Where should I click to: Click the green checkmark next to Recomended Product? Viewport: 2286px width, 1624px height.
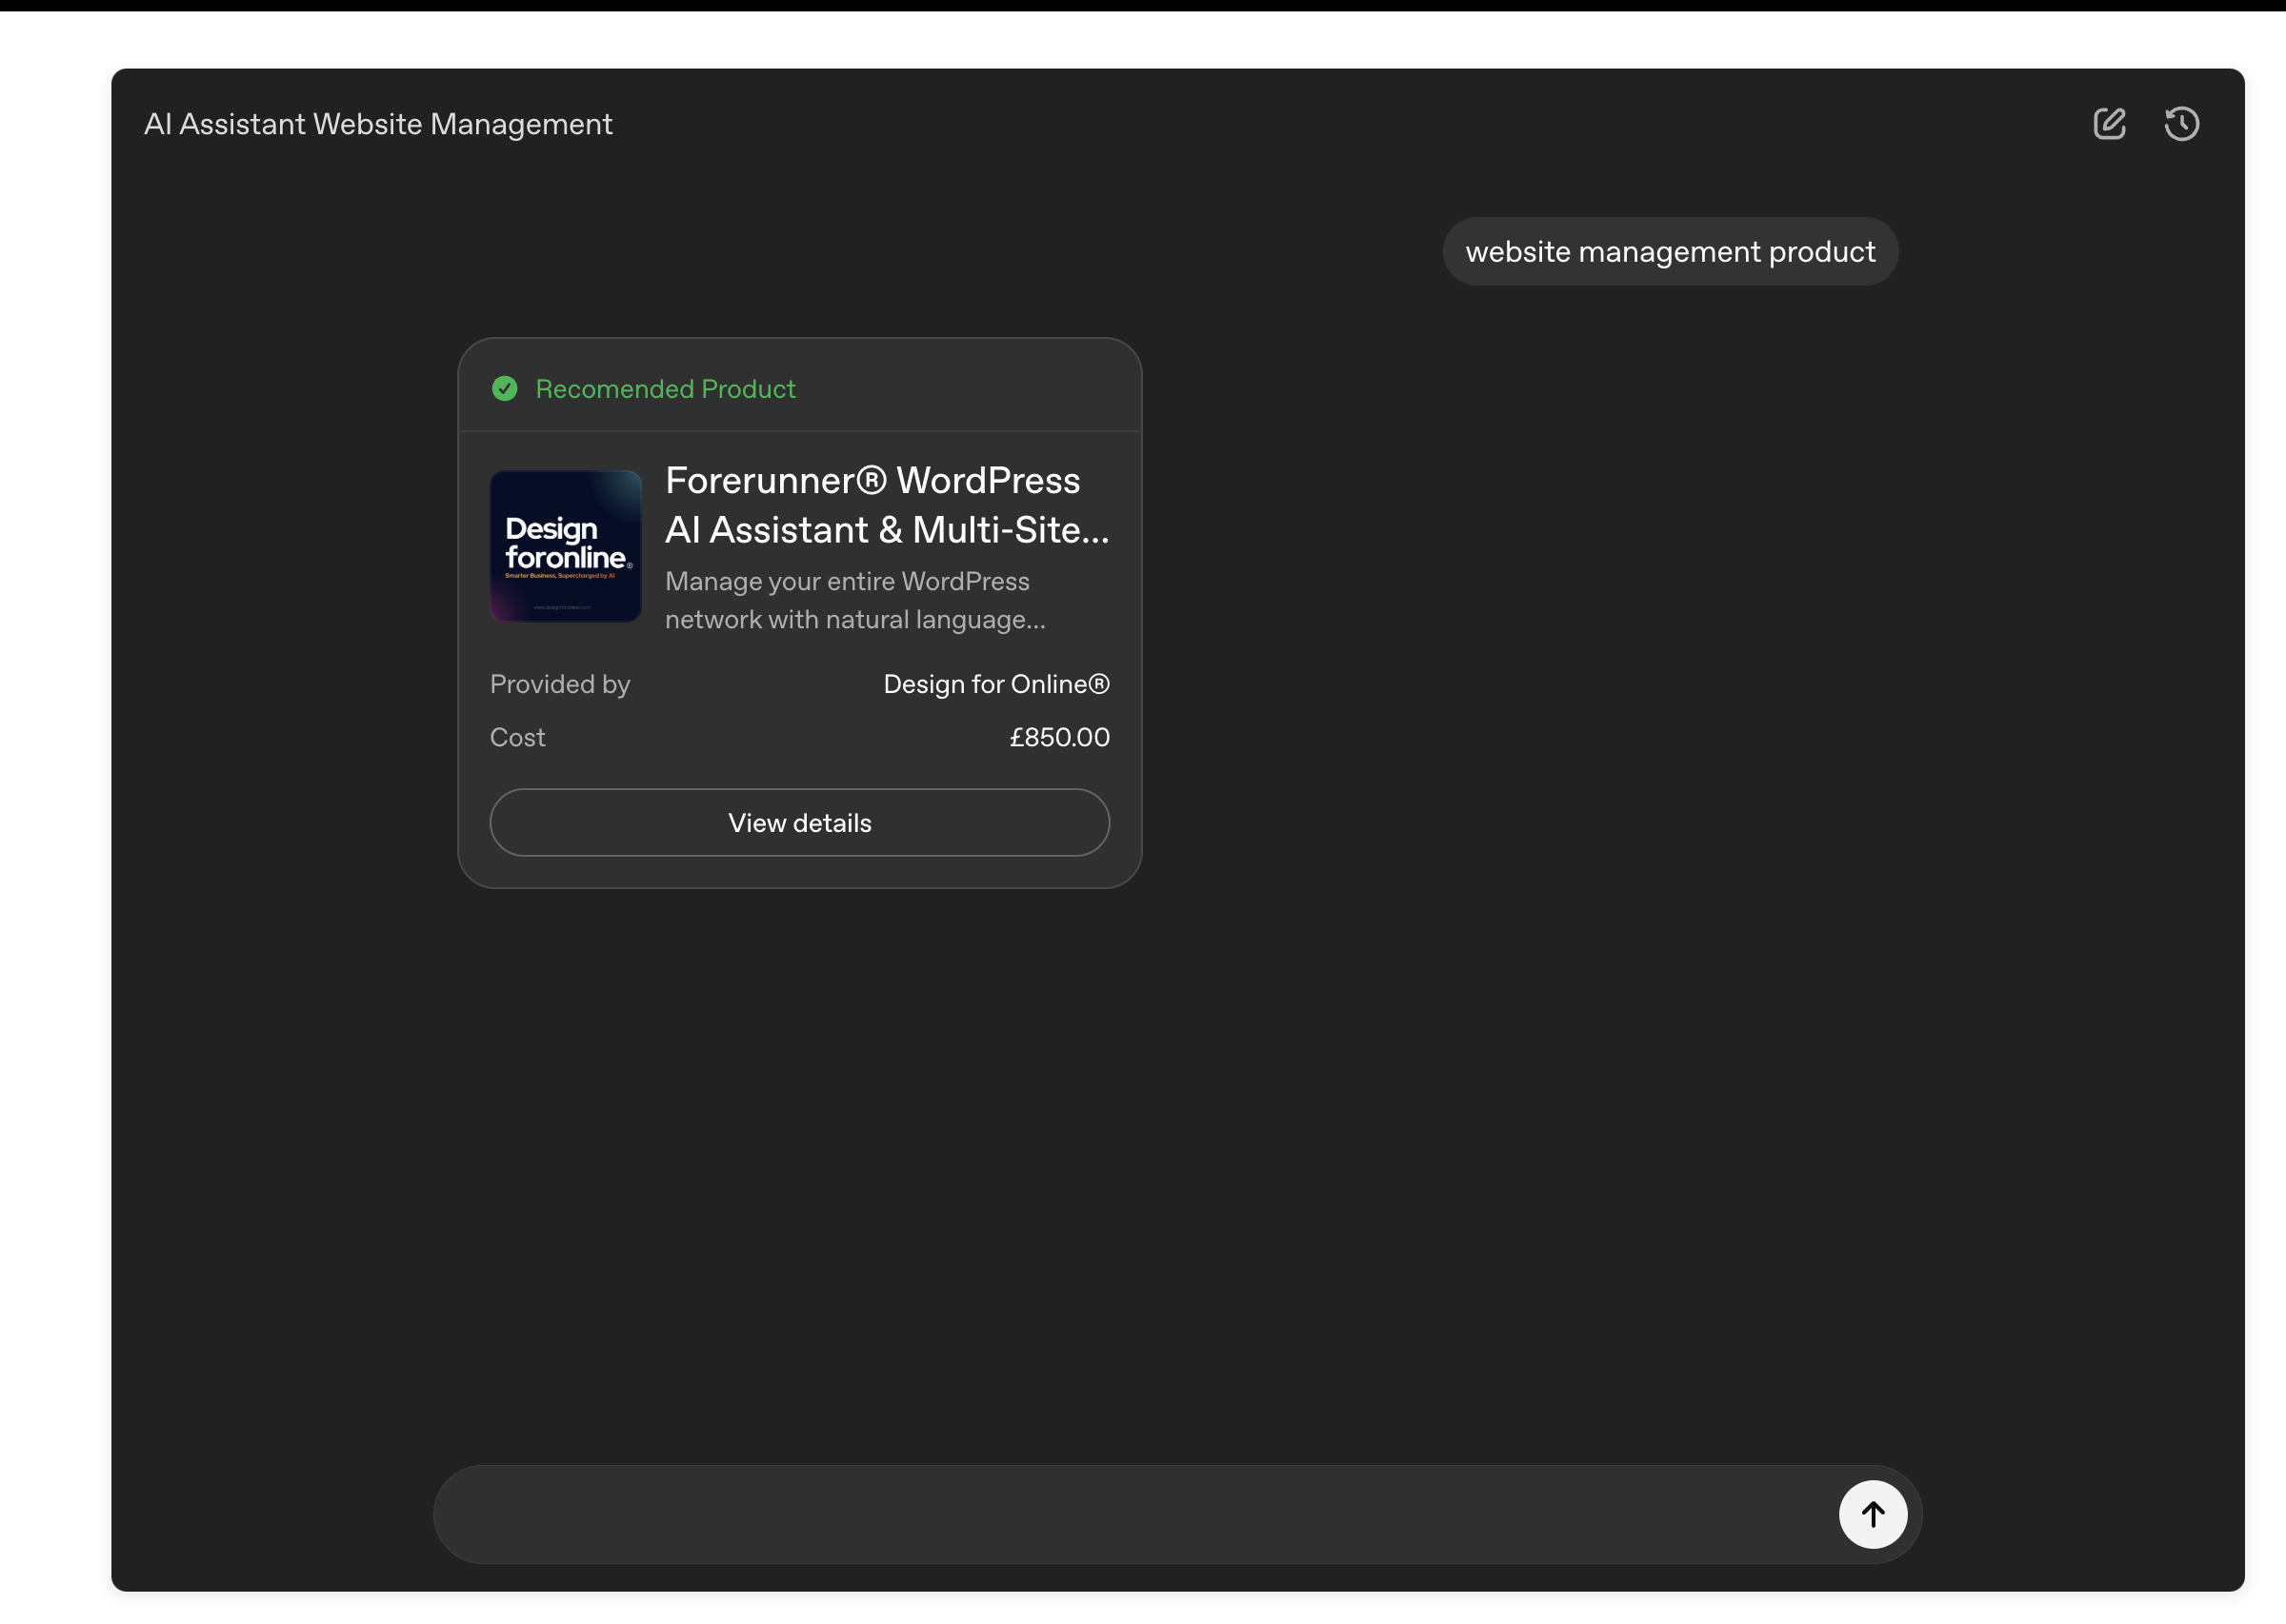504,388
